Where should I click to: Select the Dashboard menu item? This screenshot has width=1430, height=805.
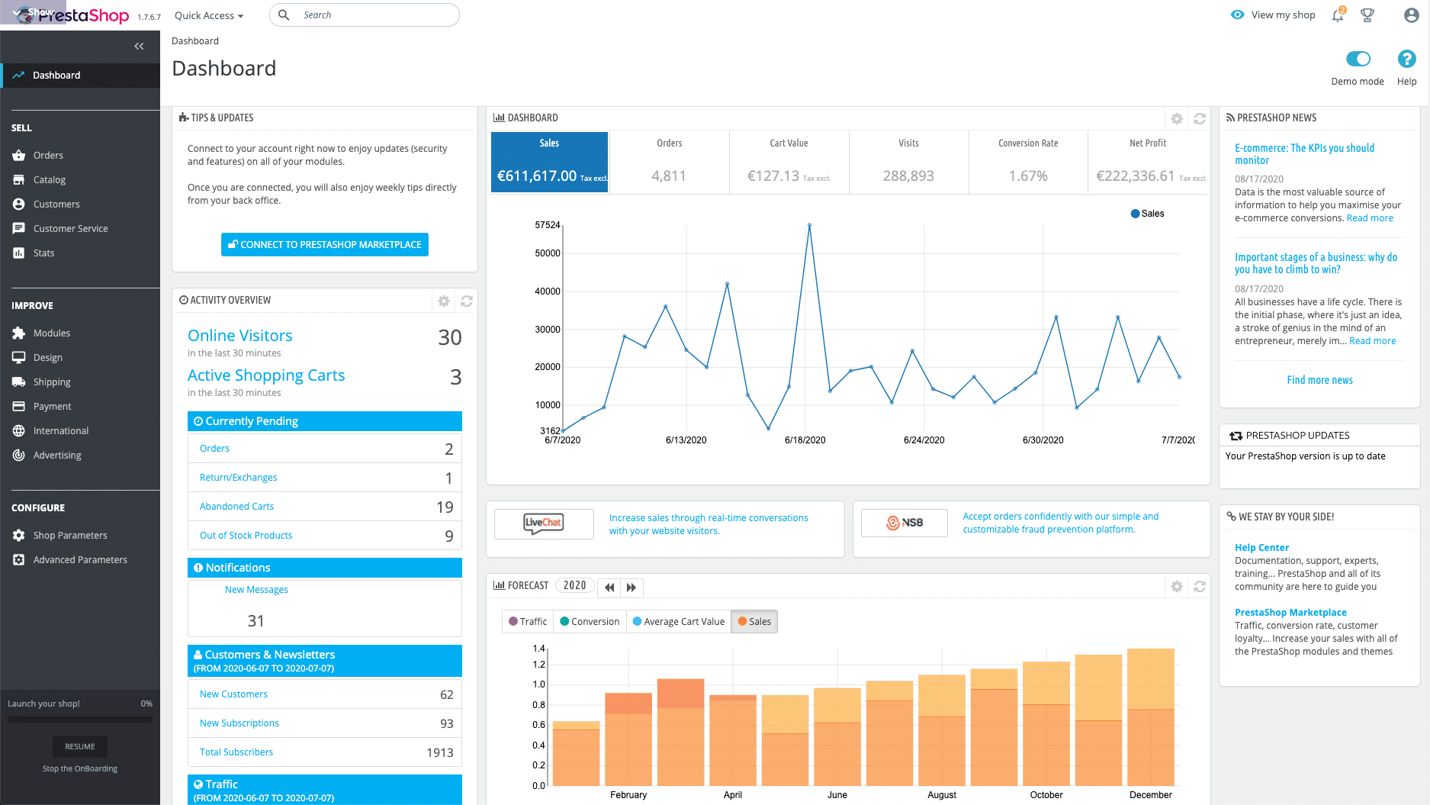click(56, 75)
